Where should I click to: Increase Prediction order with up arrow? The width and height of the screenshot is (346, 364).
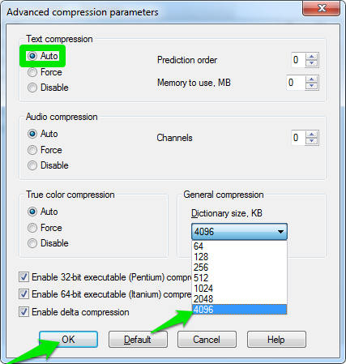[x=312, y=57]
